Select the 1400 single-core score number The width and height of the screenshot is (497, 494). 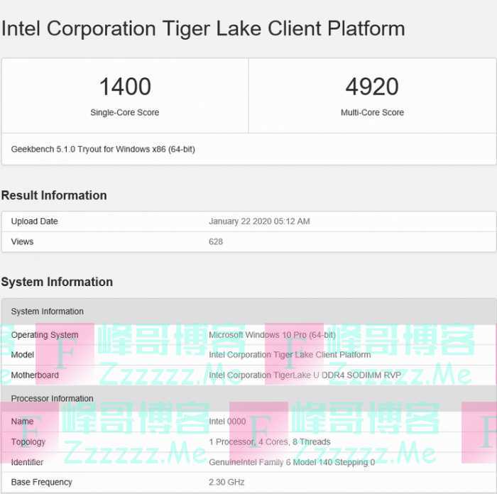[x=125, y=87]
